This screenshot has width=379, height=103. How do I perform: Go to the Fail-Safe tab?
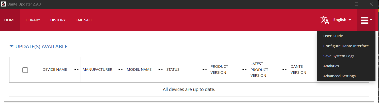84,20
